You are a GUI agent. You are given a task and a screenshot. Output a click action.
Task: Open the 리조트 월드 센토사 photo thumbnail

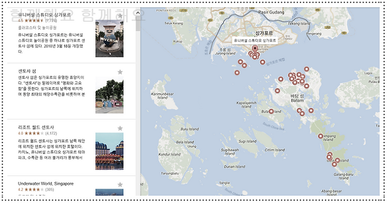coord(109,151)
